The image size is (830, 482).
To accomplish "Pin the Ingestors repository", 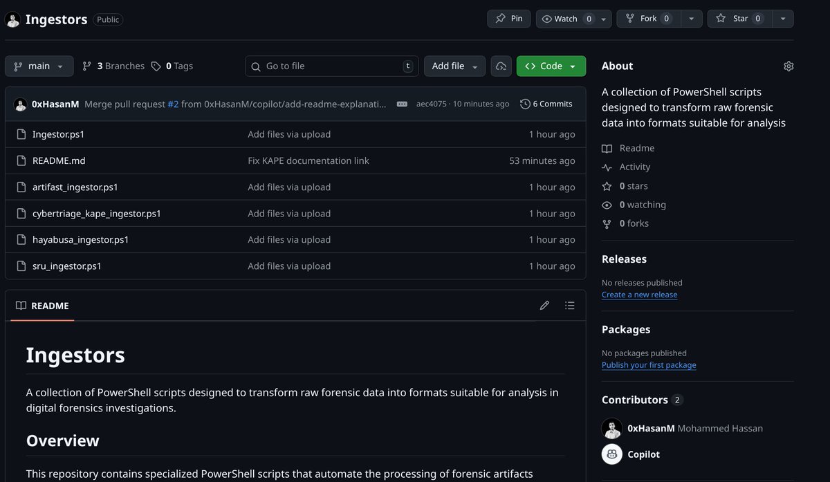I will pos(509,19).
